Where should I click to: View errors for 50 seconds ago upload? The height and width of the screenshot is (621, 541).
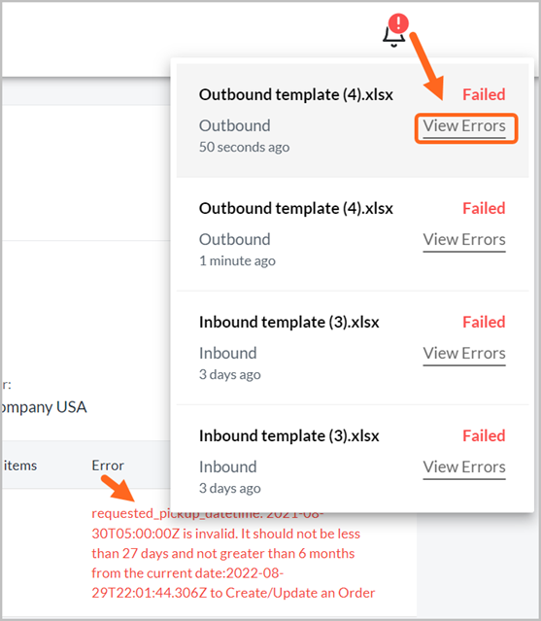[x=464, y=126]
